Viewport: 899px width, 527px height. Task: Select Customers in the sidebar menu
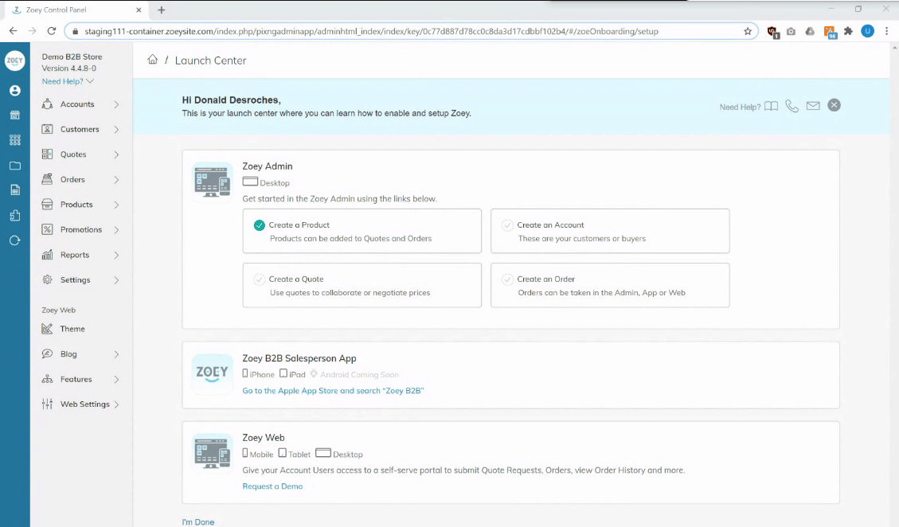(80, 130)
